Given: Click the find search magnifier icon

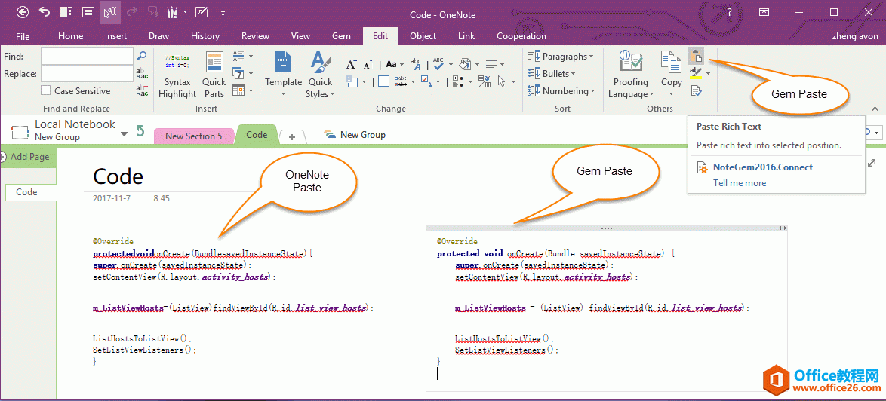Looking at the screenshot, I should tap(141, 56).
